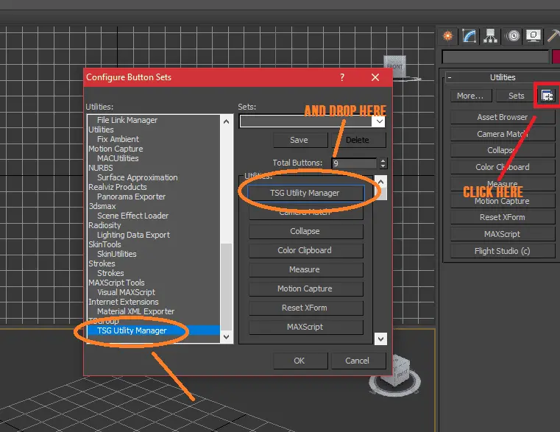
Task: Increase Total Buttons with up spinner
Action: 383,160
